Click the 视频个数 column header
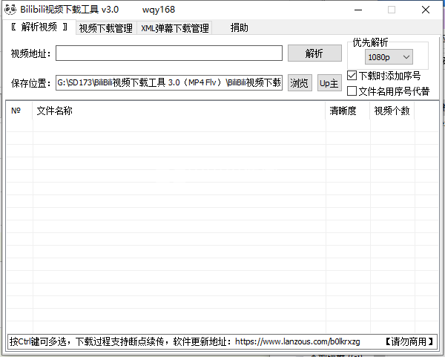Viewport: 445px width, 357px height. 392,111
